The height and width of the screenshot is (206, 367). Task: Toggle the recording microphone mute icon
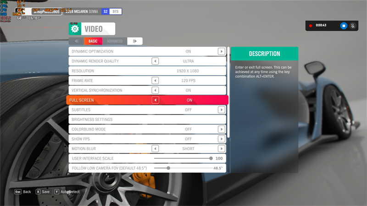click(x=353, y=26)
